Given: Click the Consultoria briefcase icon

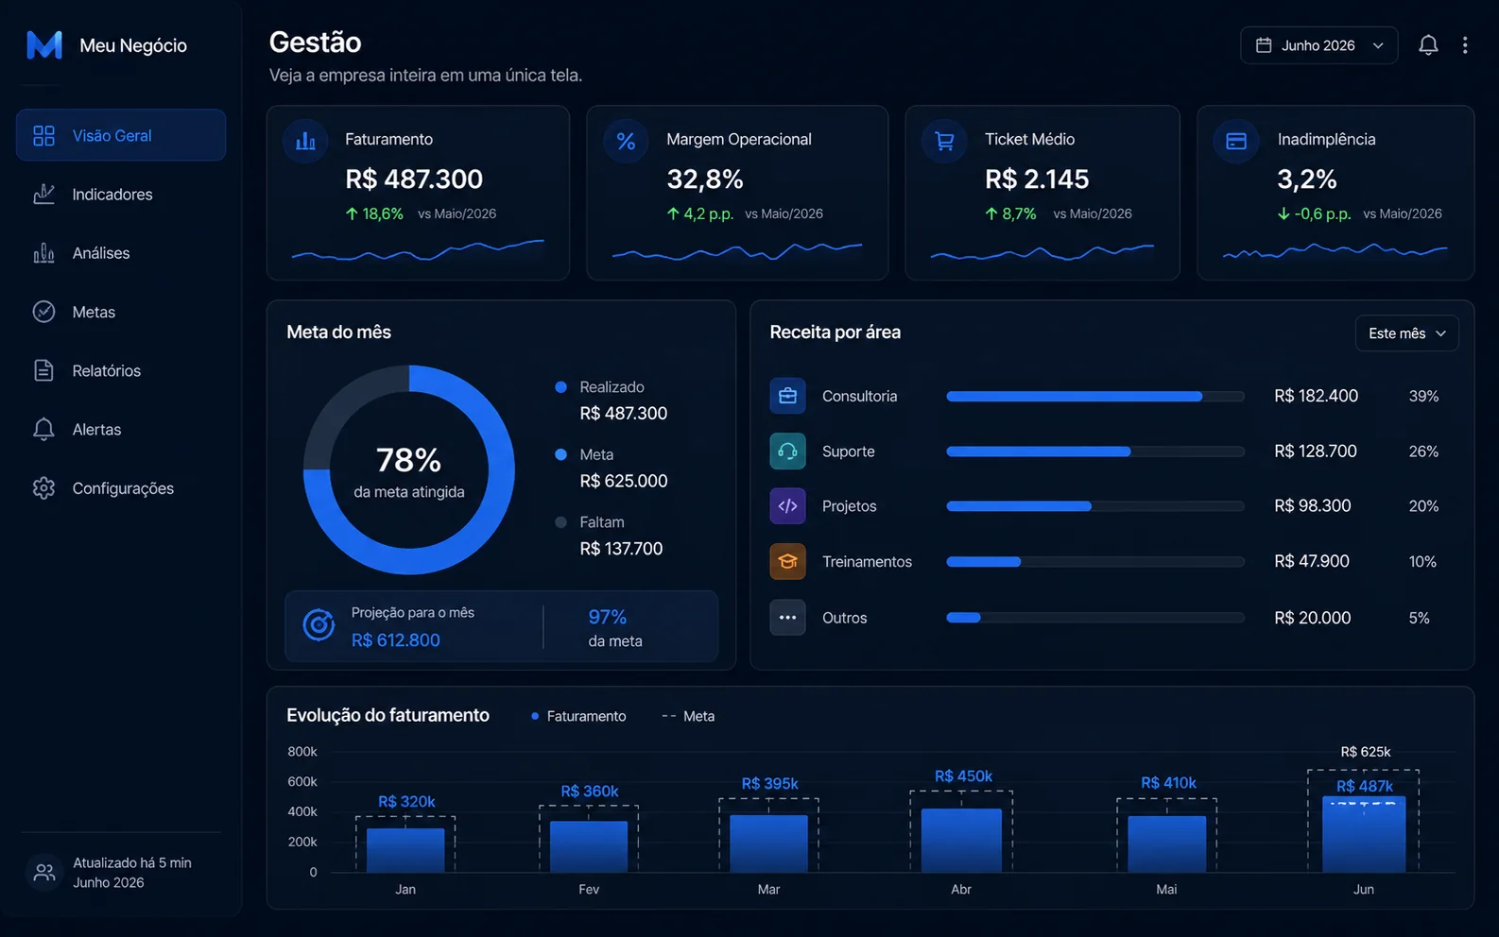Looking at the screenshot, I should pyautogui.click(x=787, y=396).
